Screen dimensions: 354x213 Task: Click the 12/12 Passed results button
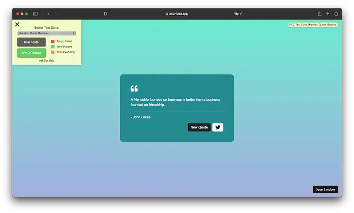pos(31,53)
